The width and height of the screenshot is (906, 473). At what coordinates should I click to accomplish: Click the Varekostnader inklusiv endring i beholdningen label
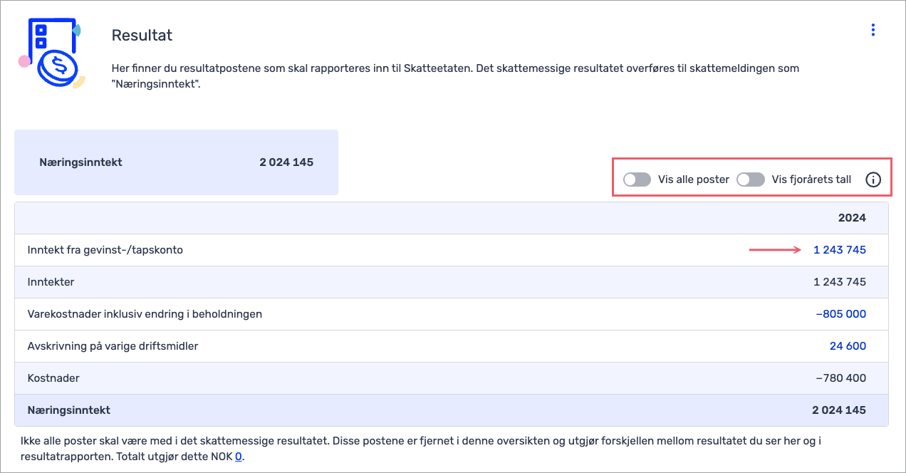(x=145, y=314)
